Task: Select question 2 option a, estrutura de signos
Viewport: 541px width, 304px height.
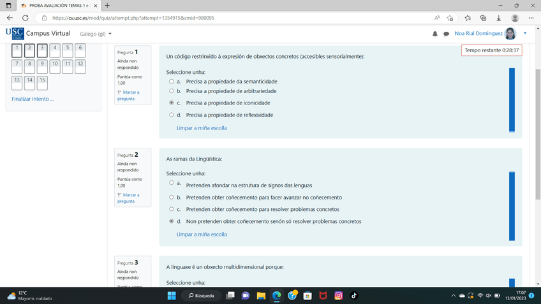Action: coord(172,183)
